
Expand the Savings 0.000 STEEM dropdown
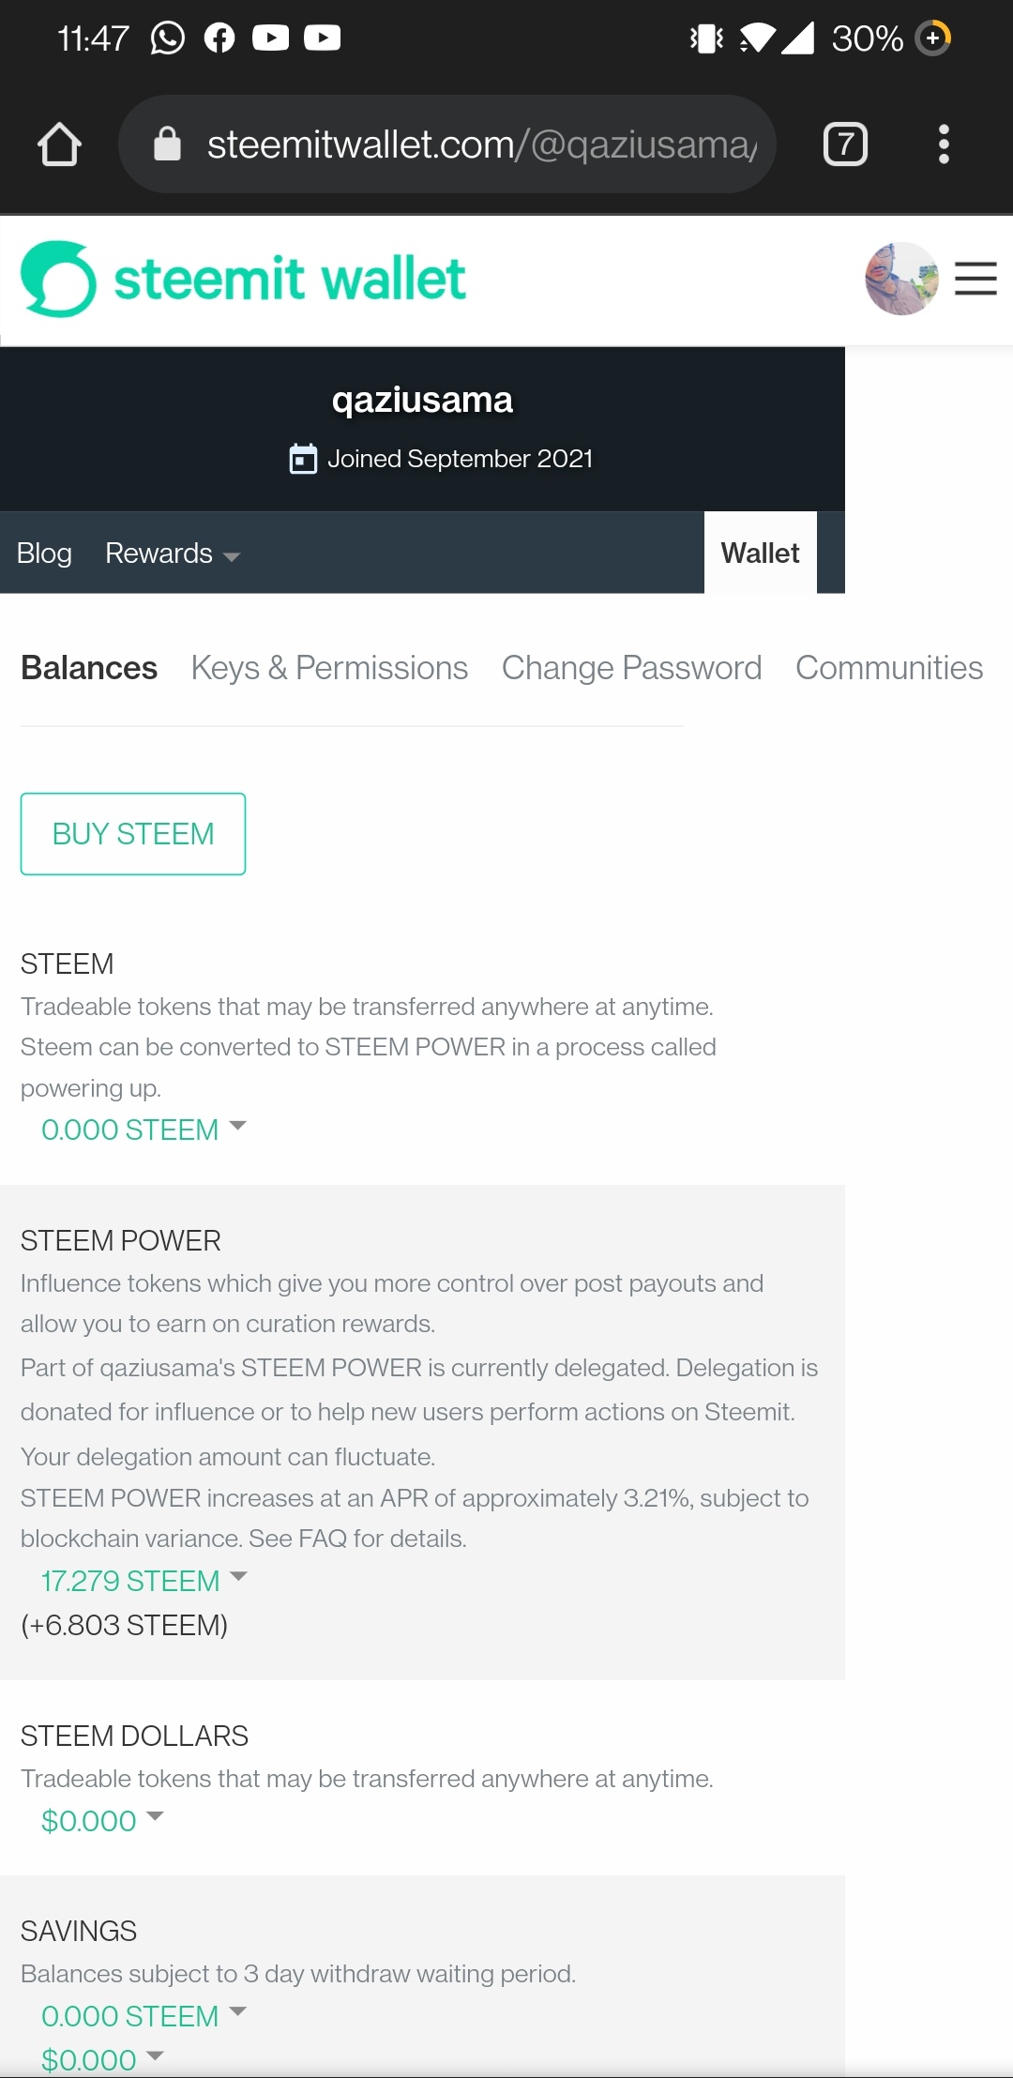point(143,2015)
